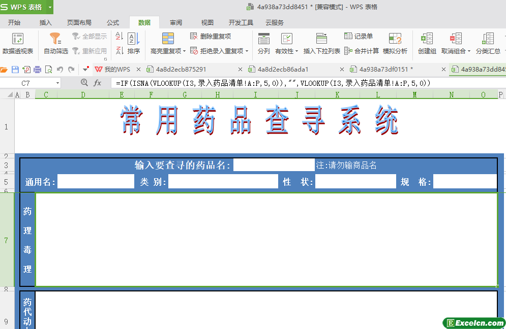The height and width of the screenshot is (329, 506).
Task: Click the print preview icon
Action: [48, 70]
